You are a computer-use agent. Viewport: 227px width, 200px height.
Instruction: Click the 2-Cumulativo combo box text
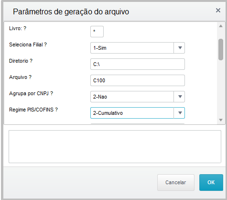click(108, 113)
